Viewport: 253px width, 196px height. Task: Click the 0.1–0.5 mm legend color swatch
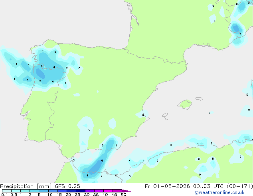[x=7, y=191]
